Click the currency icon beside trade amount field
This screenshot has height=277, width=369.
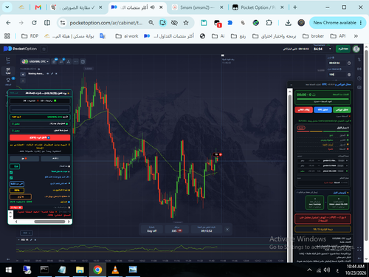coord(349,75)
